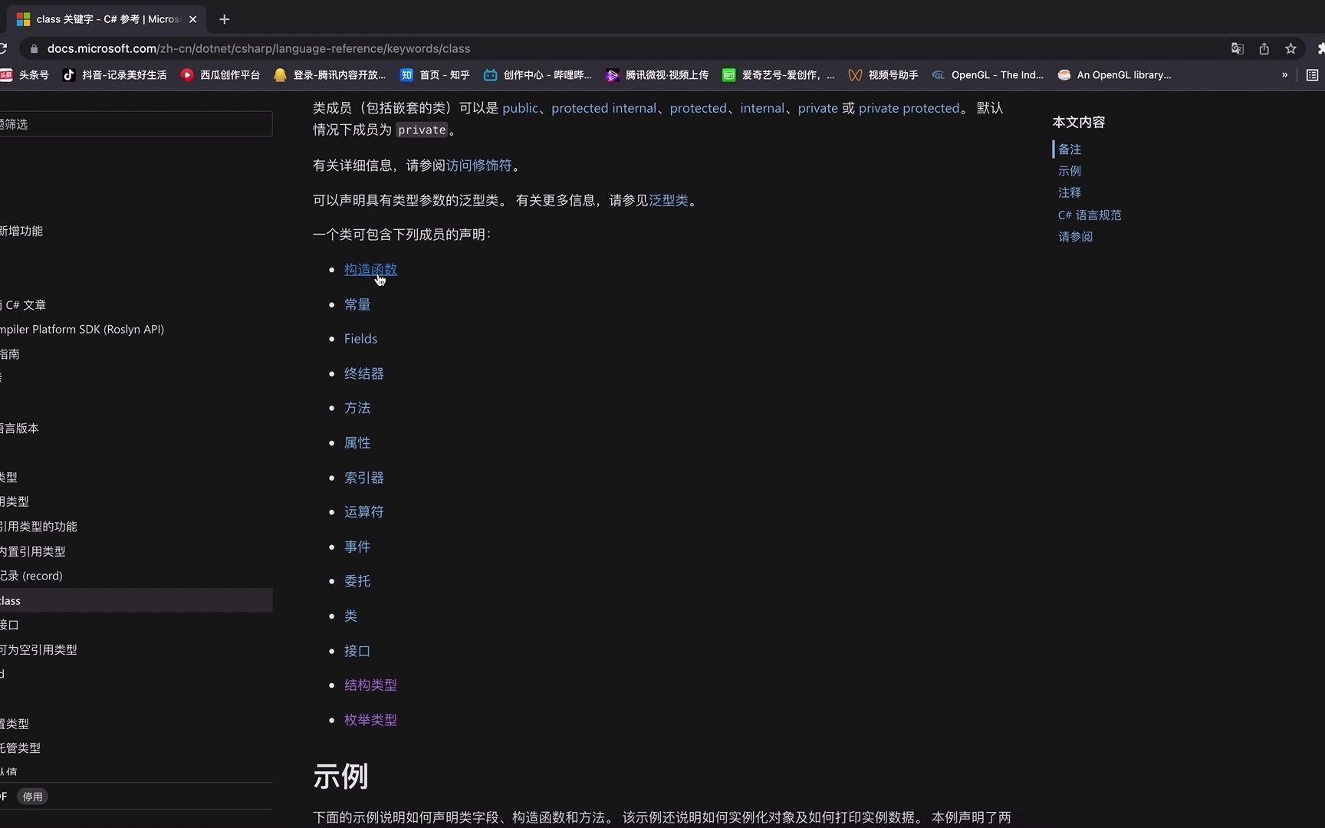The width and height of the screenshot is (1325, 828).
Task: Jump to 示例 in the table of contents
Action: click(x=1069, y=170)
